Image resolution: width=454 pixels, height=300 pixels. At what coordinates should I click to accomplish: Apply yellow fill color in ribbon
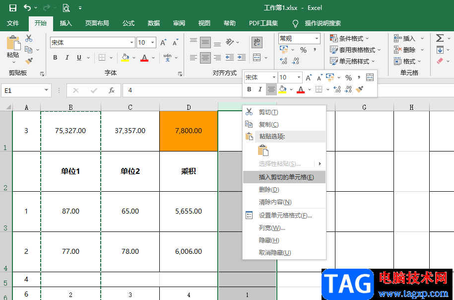click(x=125, y=58)
